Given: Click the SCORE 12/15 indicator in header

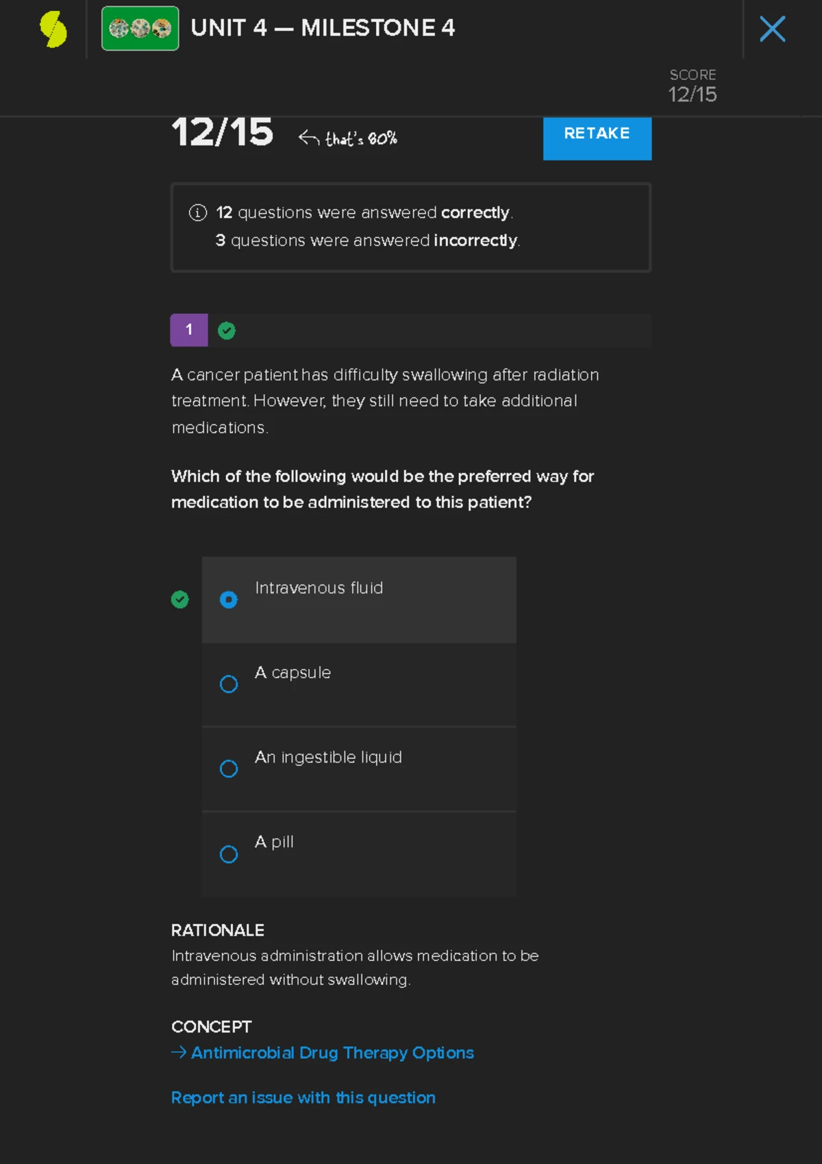Looking at the screenshot, I should (693, 86).
